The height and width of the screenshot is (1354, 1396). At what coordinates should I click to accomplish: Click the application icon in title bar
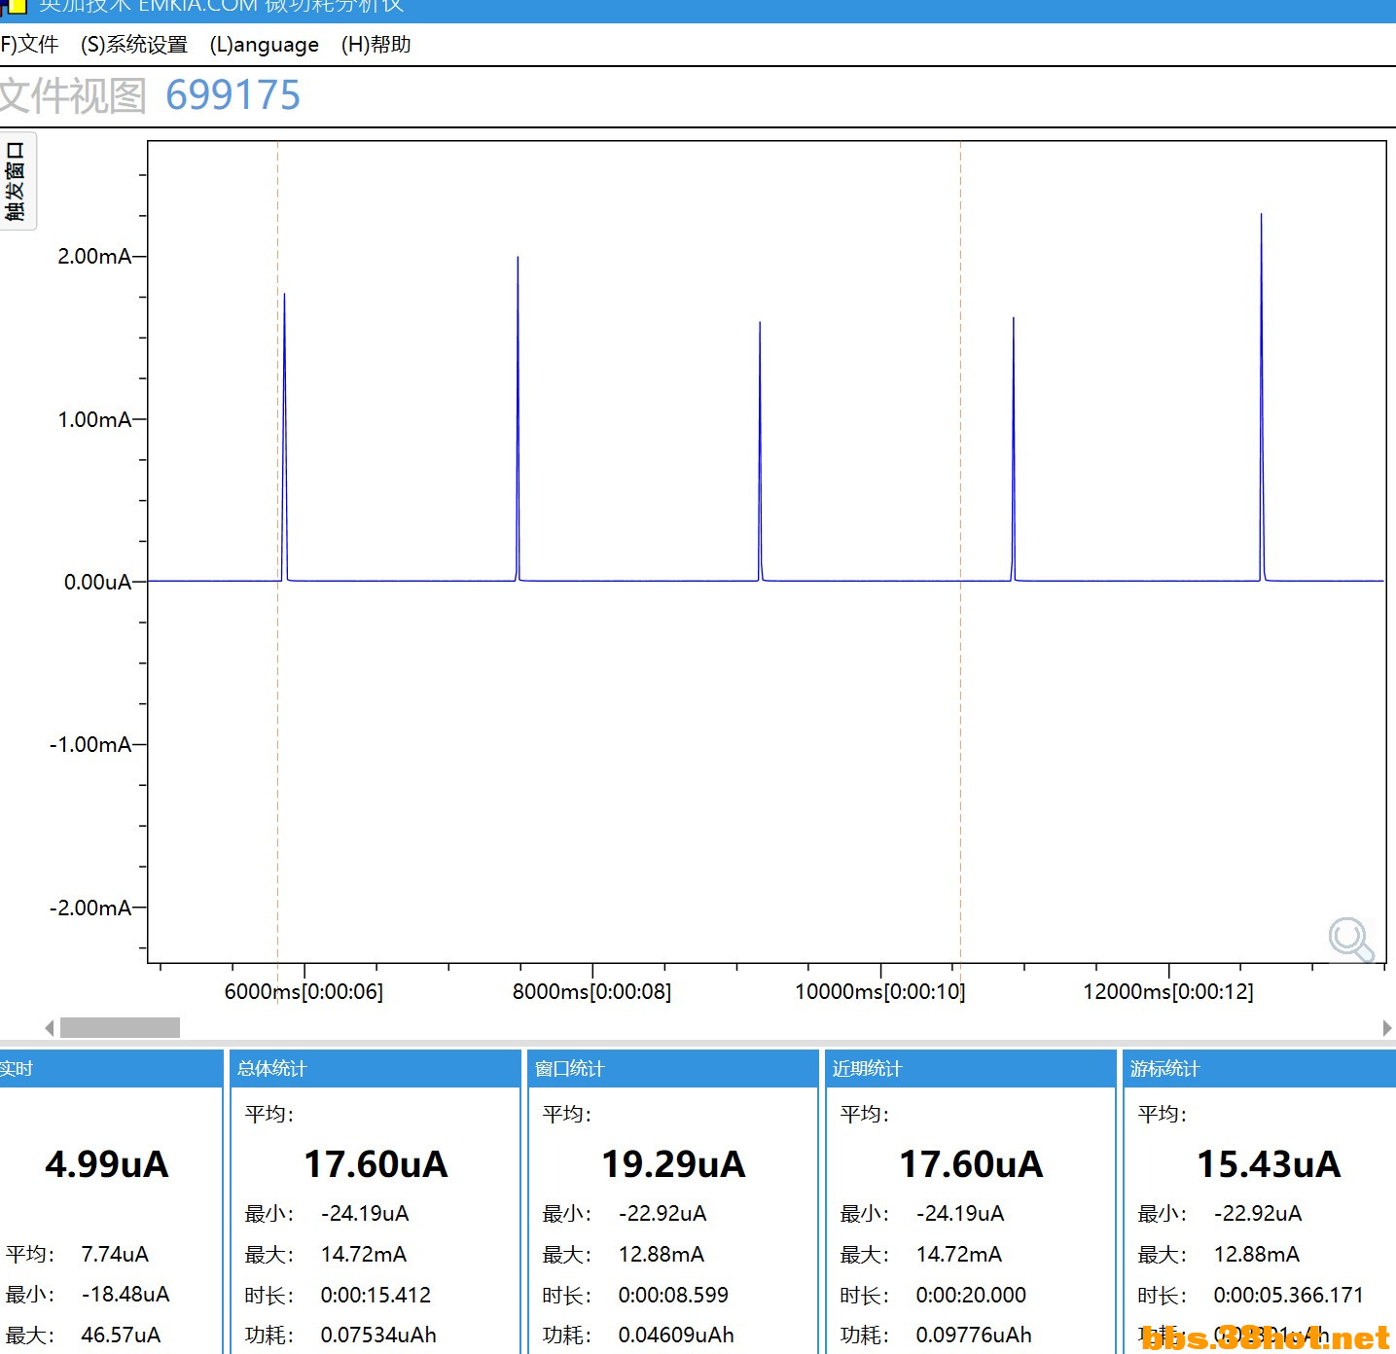[x=14, y=6]
